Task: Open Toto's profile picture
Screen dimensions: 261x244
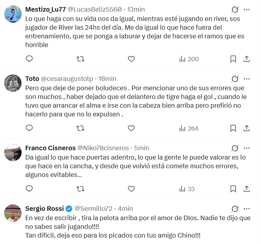Action: [13, 83]
